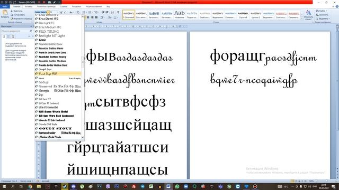
Task: Choose Felix Titling font
Action: tap(58, 32)
